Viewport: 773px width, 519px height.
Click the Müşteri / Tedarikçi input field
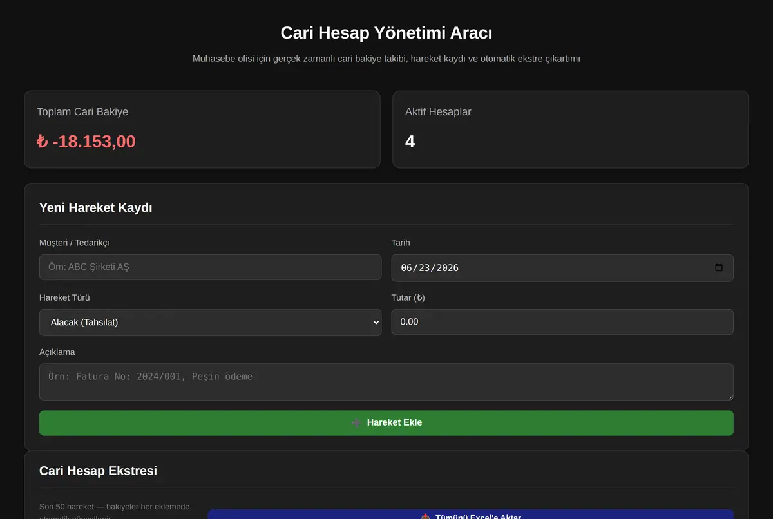click(x=210, y=267)
